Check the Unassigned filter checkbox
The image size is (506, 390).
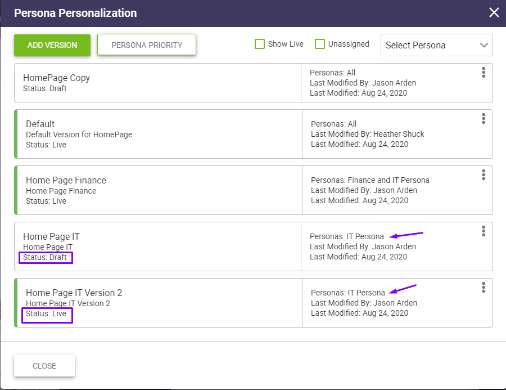click(320, 44)
